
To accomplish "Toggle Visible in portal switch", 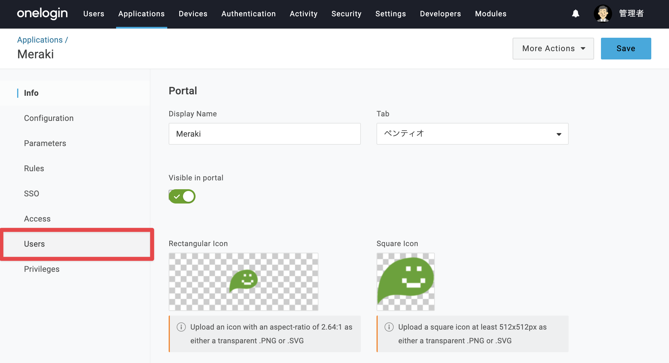I will pyautogui.click(x=182, y=196).
